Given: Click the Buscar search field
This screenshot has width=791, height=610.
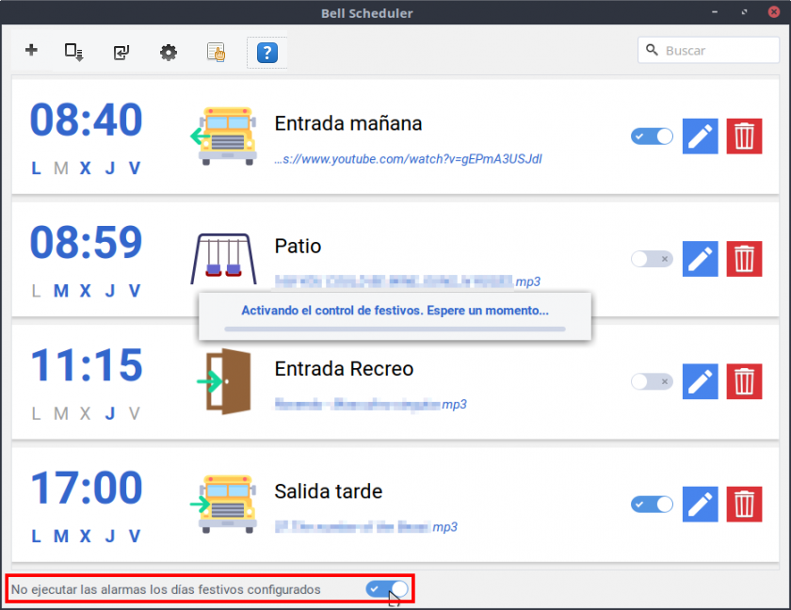Looking at the screenshot, I should [x=718, y=50].
